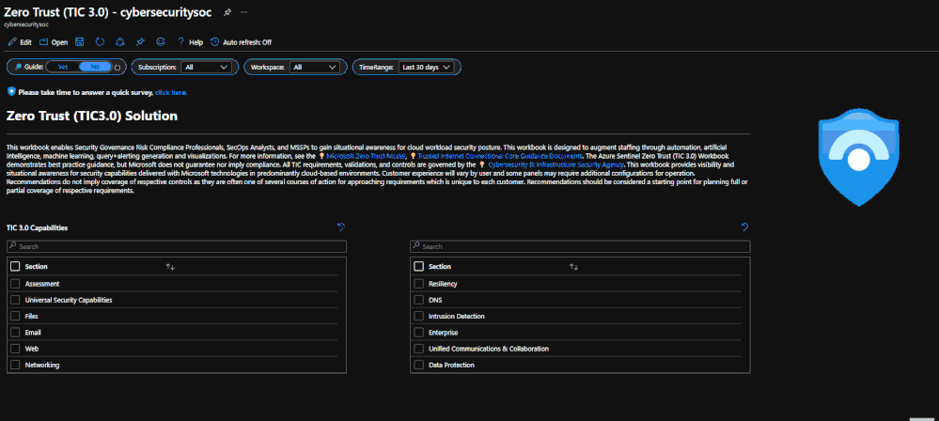Click the 'TIC 3.0 Capabilities' label
The height and width of the screenshot is (421, 939).
[x=37, y=228]
